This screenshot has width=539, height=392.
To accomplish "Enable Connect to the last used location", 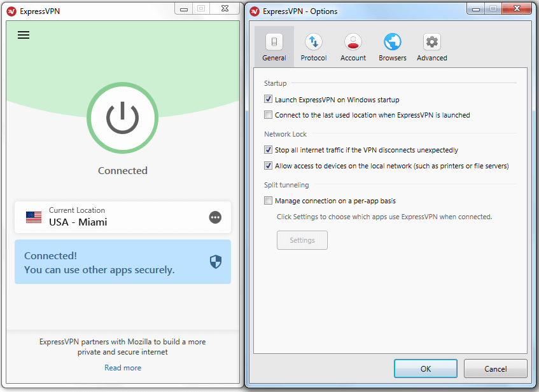I will (x=268, y=114).
